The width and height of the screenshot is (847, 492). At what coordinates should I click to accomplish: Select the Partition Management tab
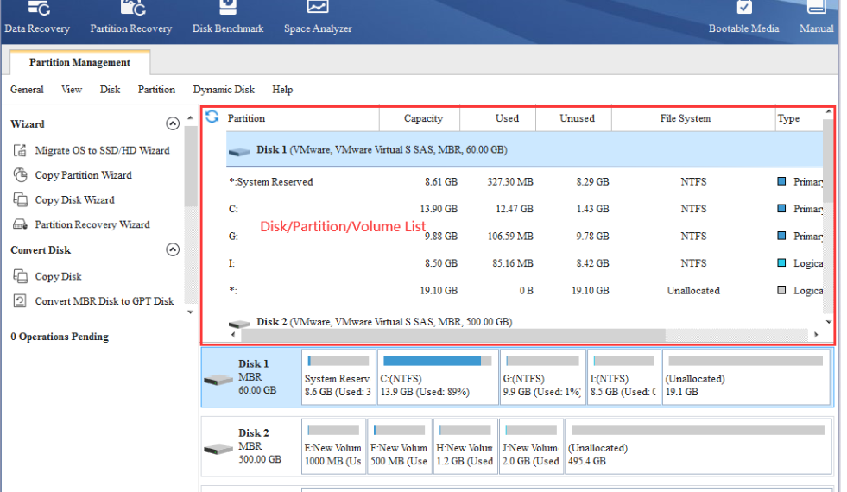tap(80, 62)
